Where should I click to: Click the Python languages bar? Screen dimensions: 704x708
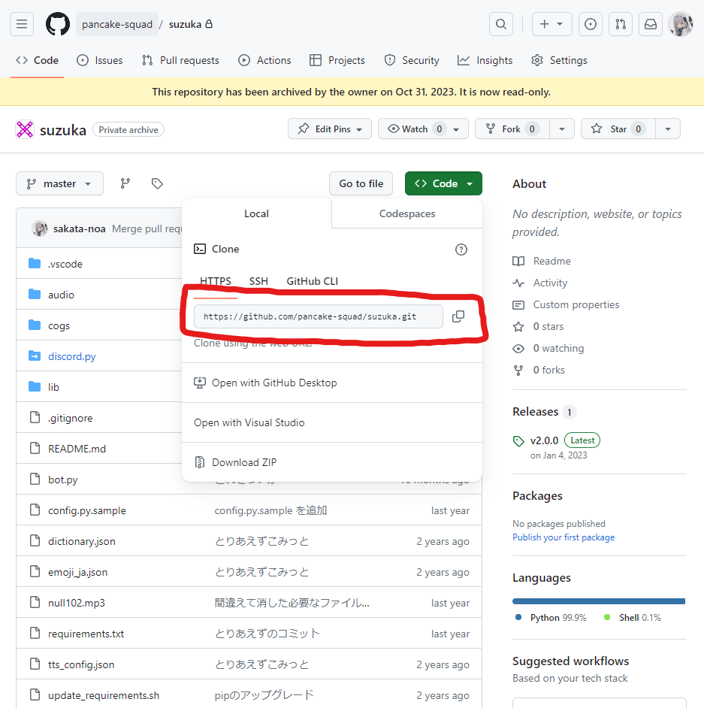(x=598, y=601)
